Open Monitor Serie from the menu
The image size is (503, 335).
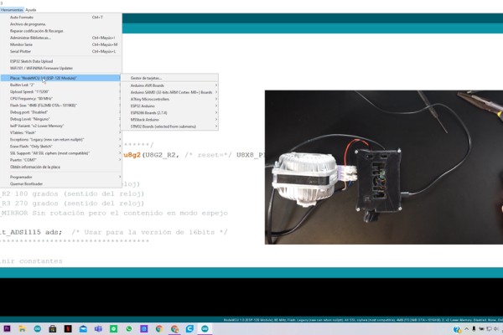[x=61, y=44]
